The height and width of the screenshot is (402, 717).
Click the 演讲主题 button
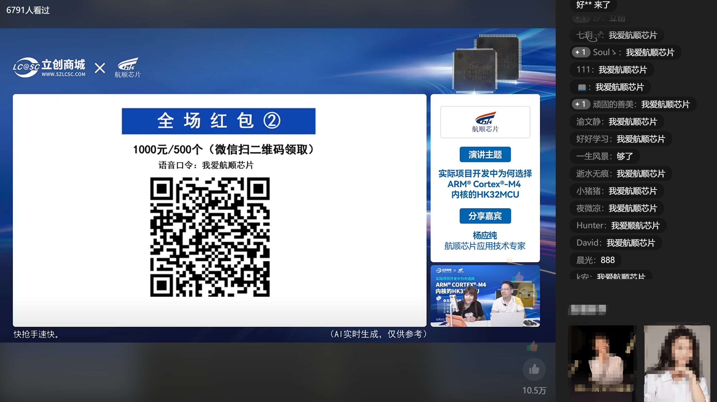click(485, 155)
